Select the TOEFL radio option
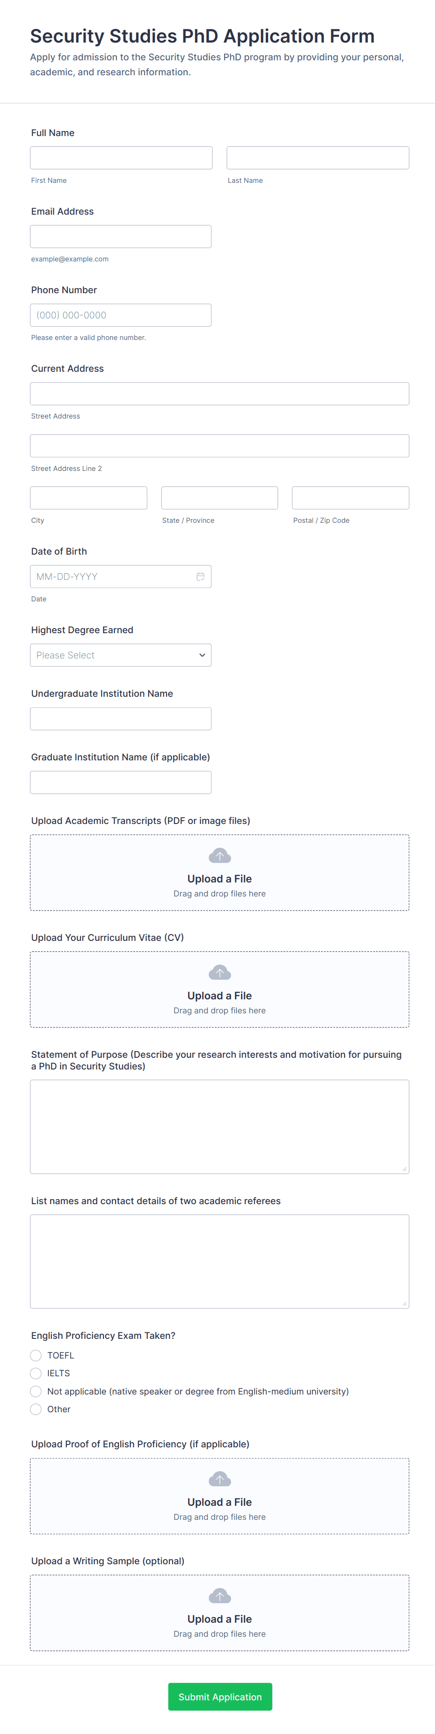The width and height of the screenshot is (435, 1734). tap(36, 1355)
